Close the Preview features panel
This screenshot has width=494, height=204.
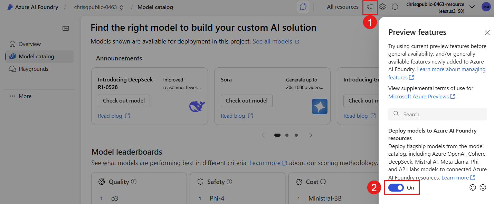pos(487,32)
